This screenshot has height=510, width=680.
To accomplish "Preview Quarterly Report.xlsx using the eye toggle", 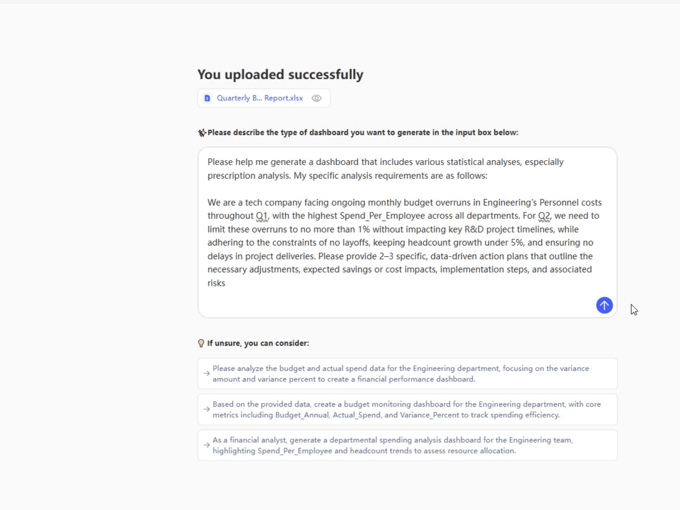I will 316,98.
